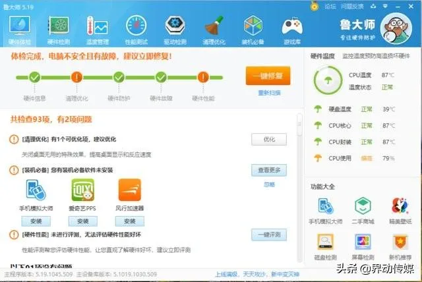
Task: Click the 一键评测 button
Action: (269, 235)
